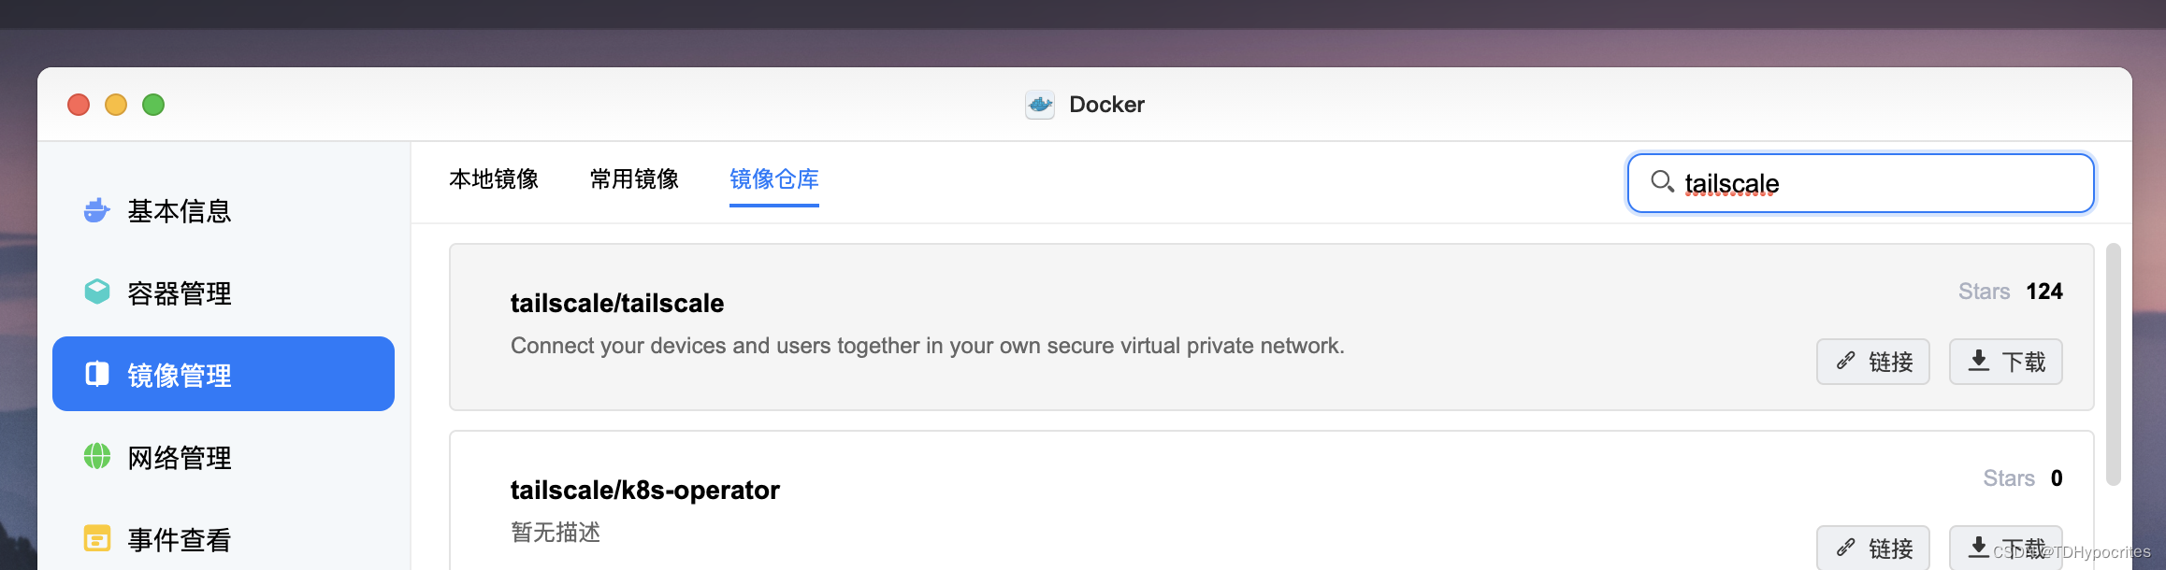Click the red close window button
The height and width of the screenshot is (570, 2166).
[x=79, y=105]
